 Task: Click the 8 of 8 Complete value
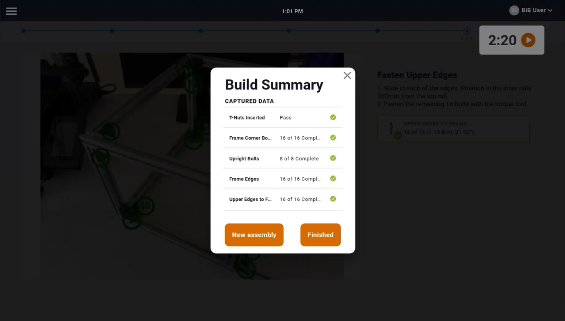tap(299, 159)
